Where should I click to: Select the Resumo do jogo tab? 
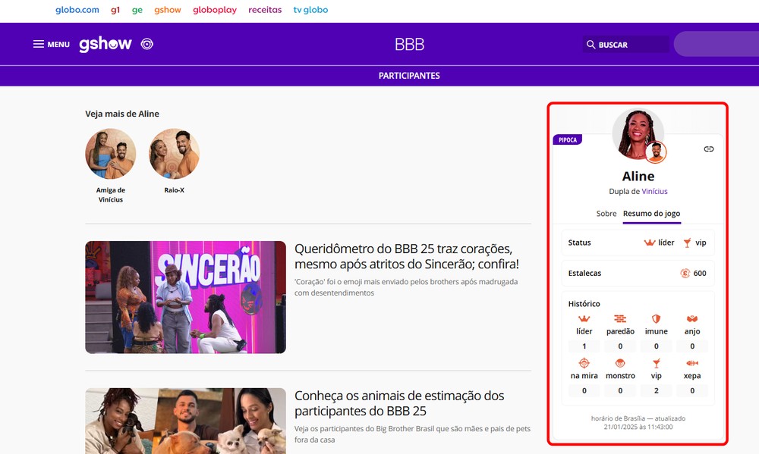(651, 214)
